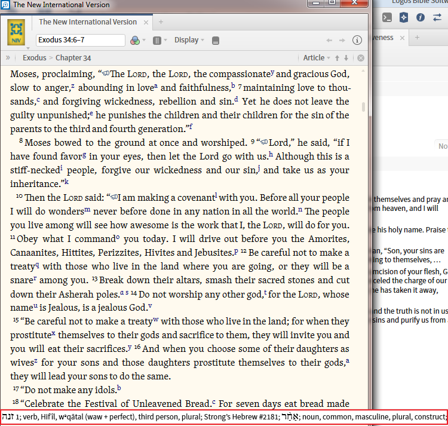Click the speech icon before "Lord," he said
448x426 pixels.
click(264, 142)
